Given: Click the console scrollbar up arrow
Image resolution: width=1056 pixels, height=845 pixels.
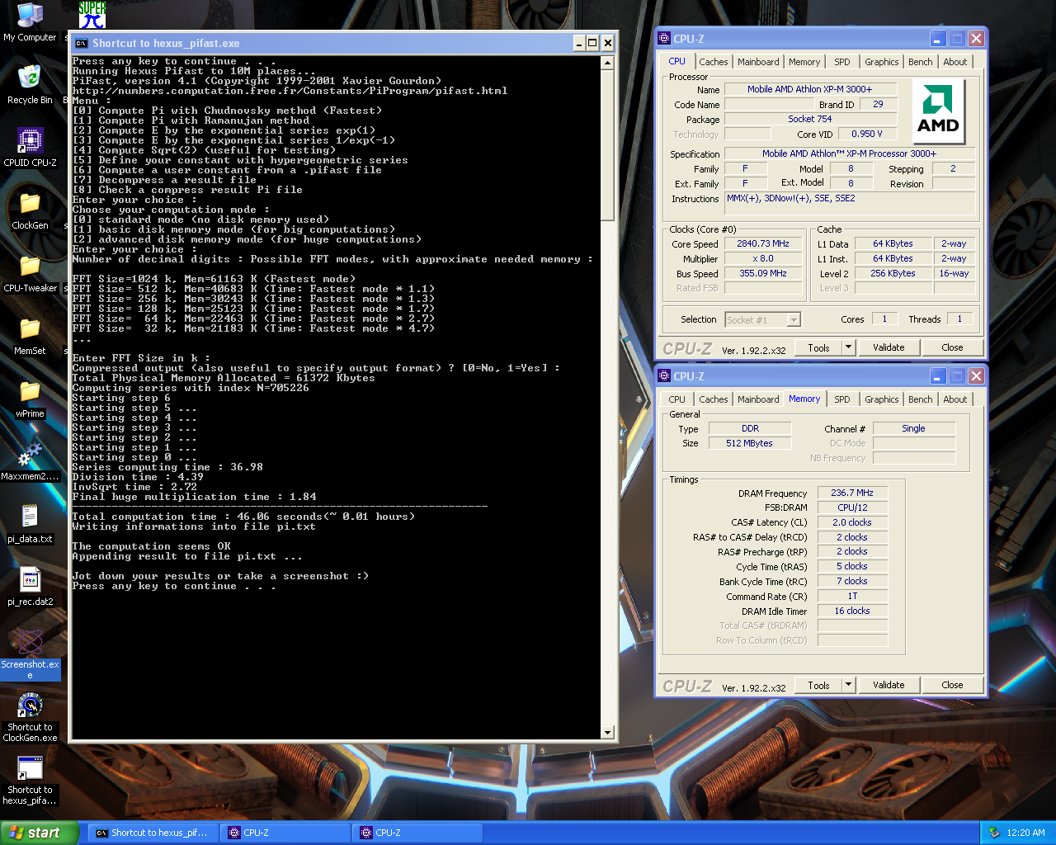Looking at the screenshot, I should (608, 63).
